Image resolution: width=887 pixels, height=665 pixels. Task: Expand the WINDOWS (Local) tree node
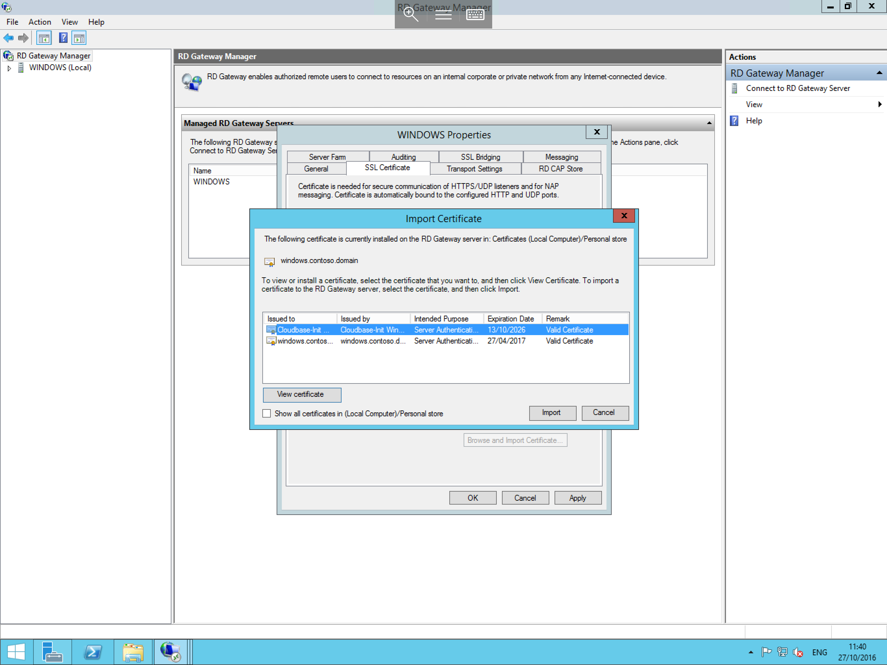9,68
